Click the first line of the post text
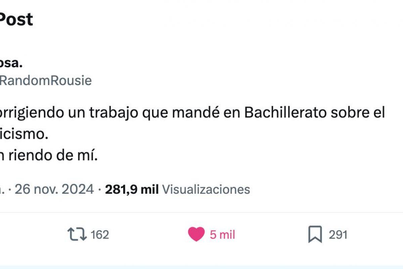 (192, 114)
